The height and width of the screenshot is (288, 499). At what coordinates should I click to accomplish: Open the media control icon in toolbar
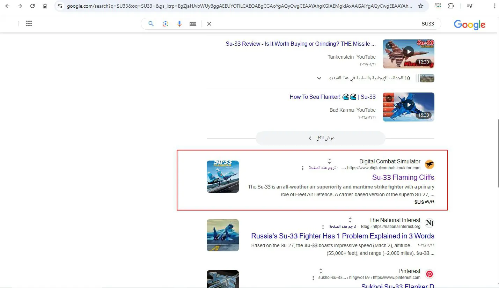tap(470, 6)
